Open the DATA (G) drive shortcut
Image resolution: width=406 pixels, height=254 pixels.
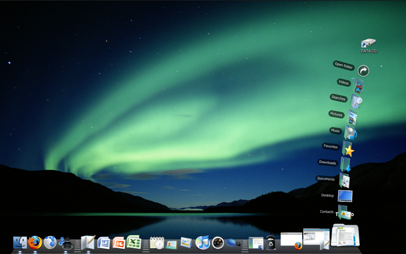369,46
